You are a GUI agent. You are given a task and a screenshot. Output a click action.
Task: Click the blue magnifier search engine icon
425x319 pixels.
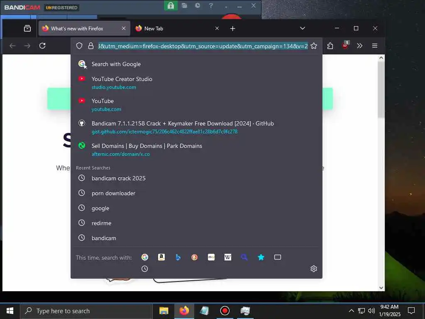244,257
